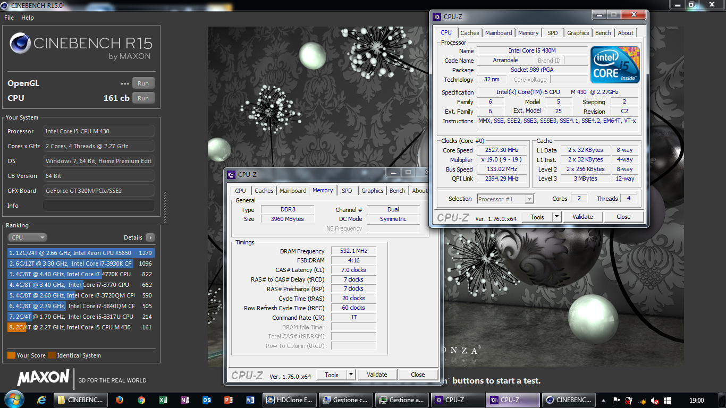Open Processor #1 selection dropdown
Screen dimensions: 726x408
[x=505, y=199]
